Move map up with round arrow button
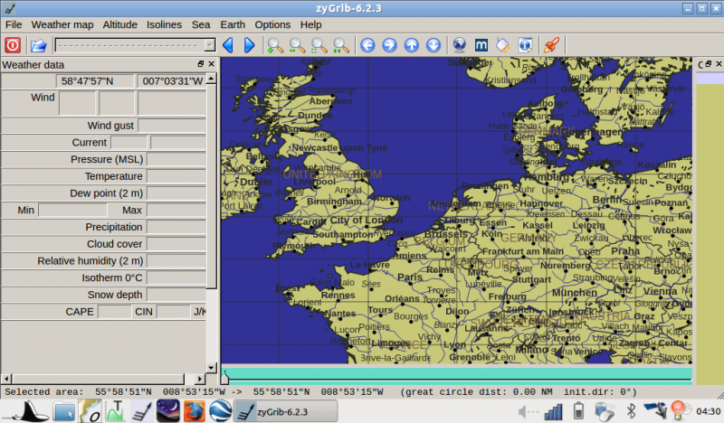 [411, 44]
